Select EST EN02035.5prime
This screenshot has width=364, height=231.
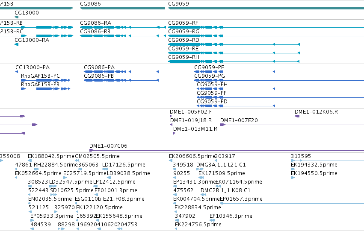[50, 199]
